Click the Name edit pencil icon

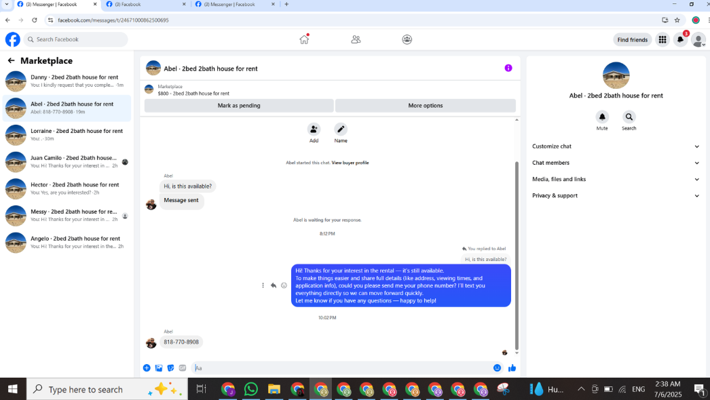tap(341, 129)
